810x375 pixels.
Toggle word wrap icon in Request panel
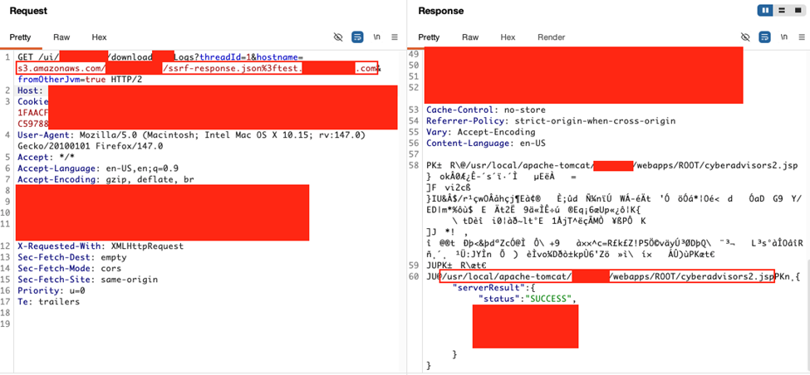tap(357, 37)
